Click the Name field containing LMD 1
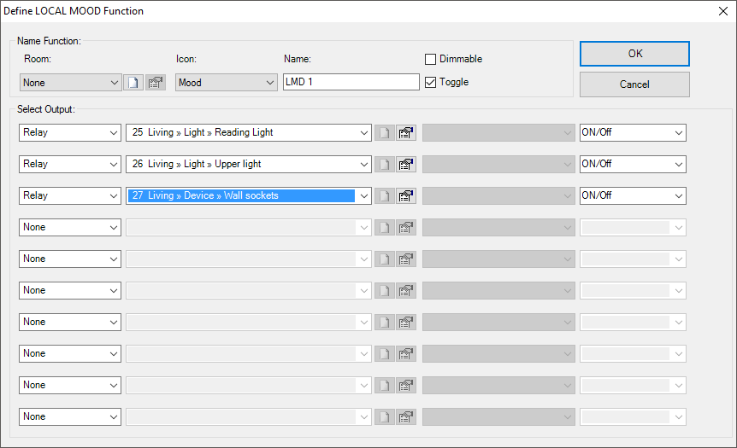Image resolution: width=737 pixels, height=448 pixels. (351, 83)
